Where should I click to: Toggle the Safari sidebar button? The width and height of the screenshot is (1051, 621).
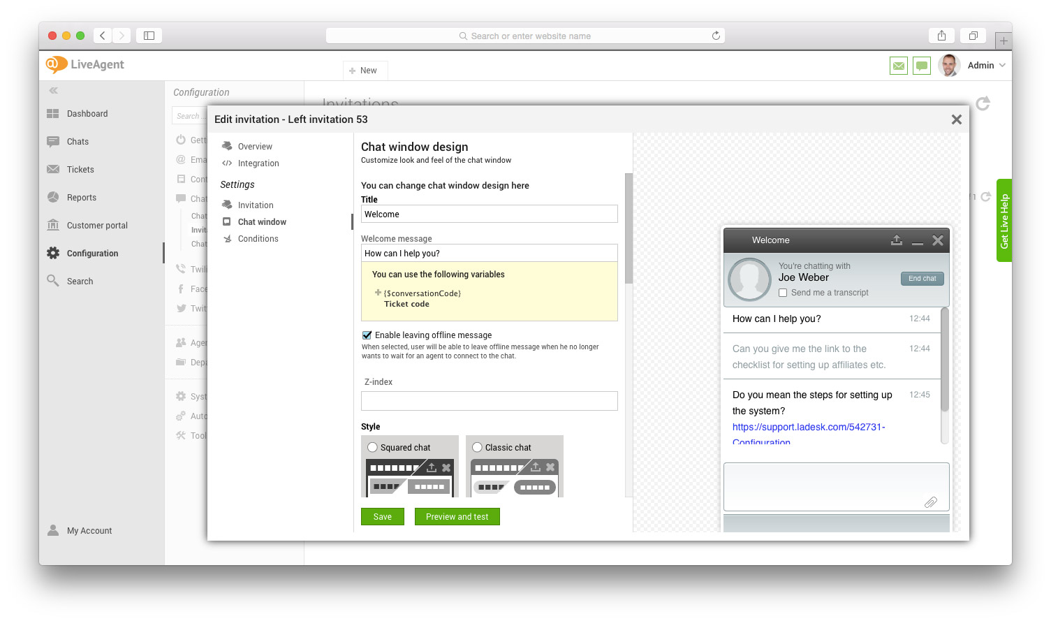click(149, 36)
